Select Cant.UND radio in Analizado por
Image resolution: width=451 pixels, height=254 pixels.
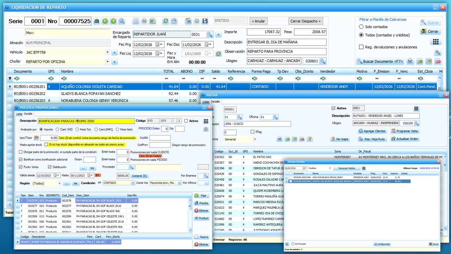[x=57, y=129]
